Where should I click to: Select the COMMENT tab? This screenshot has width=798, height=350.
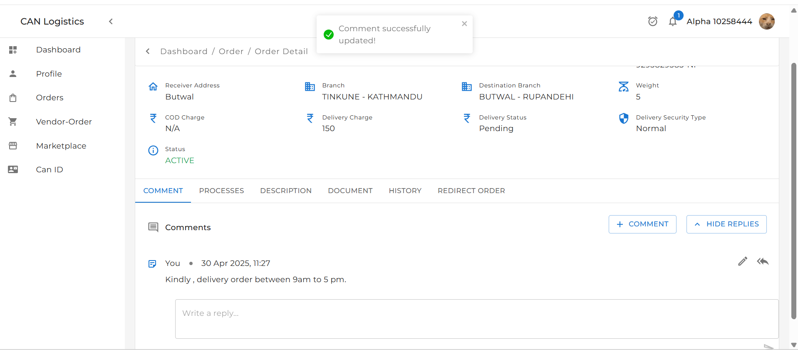(163, 191)
